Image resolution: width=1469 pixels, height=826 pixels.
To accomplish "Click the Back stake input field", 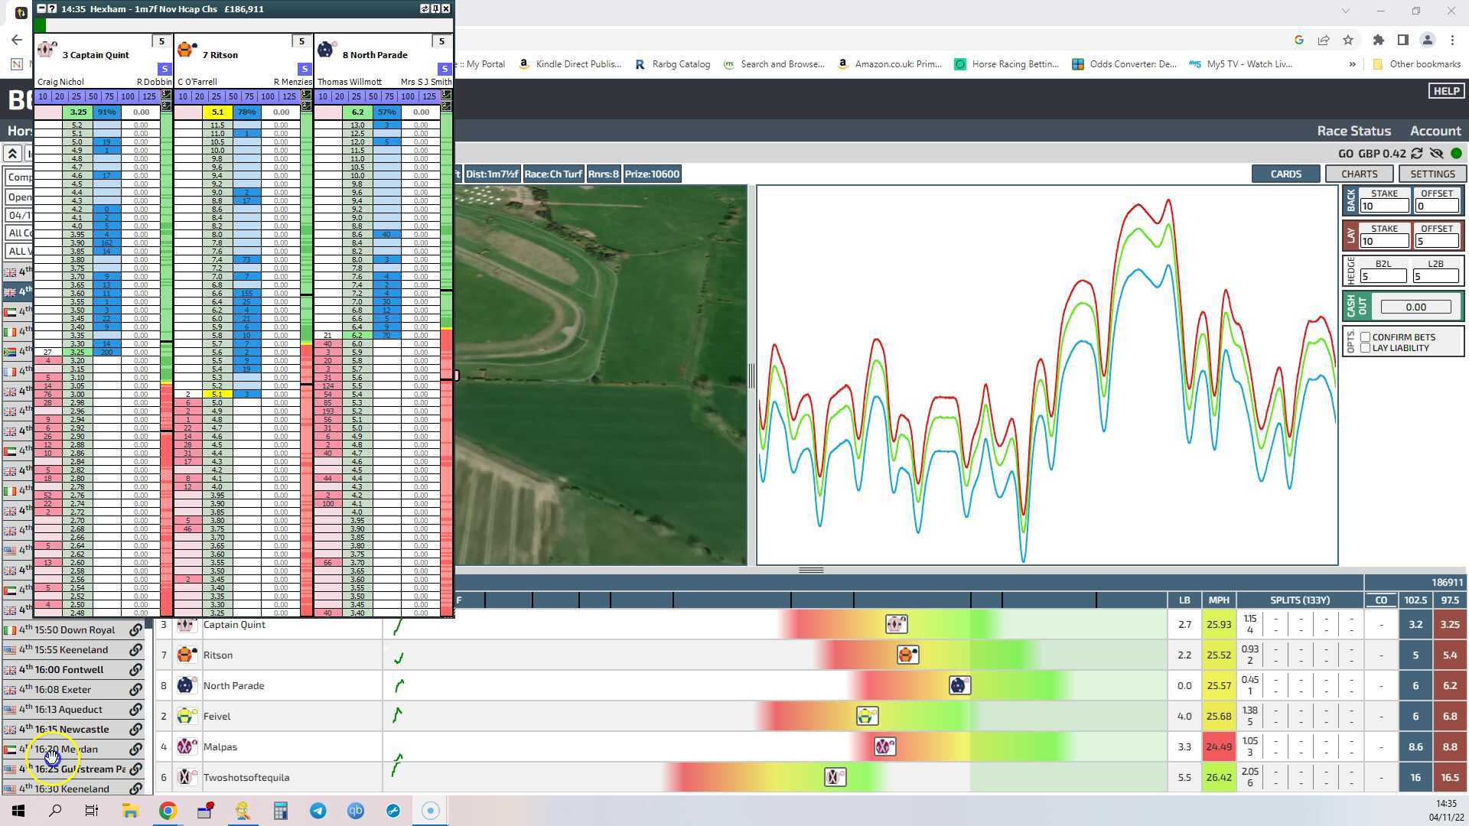I will 1383,206.
